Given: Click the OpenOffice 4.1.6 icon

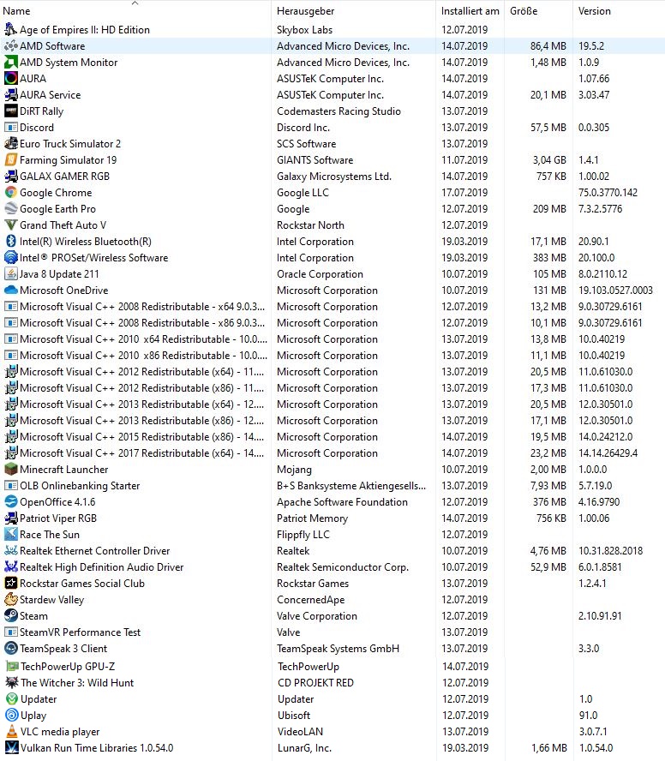Looking at the screenshot, I should tap(10, 502).
